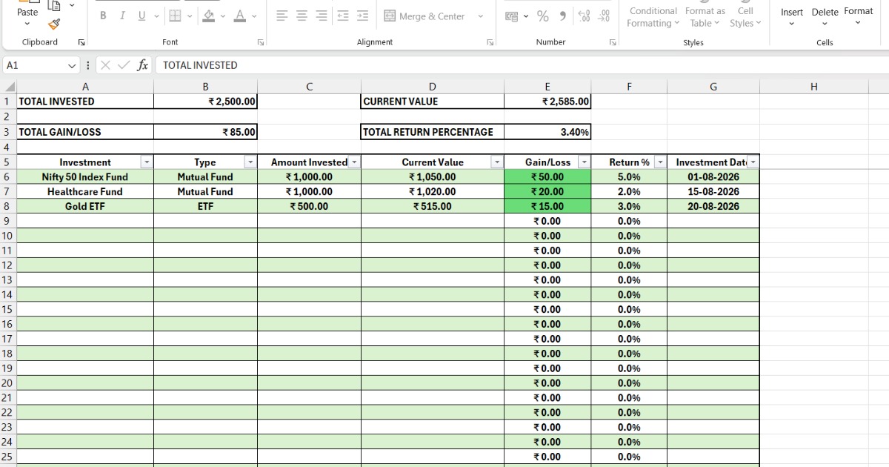
Task: Click the Select All corner triangle
Action: (10, 87)
